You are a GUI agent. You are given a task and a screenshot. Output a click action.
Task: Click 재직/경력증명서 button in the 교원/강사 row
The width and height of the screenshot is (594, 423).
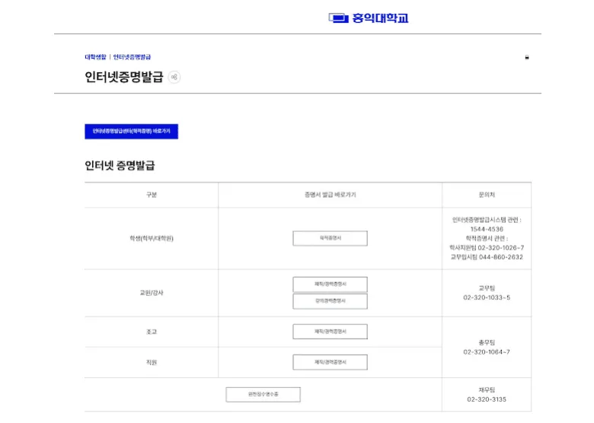tap(330, 284)
